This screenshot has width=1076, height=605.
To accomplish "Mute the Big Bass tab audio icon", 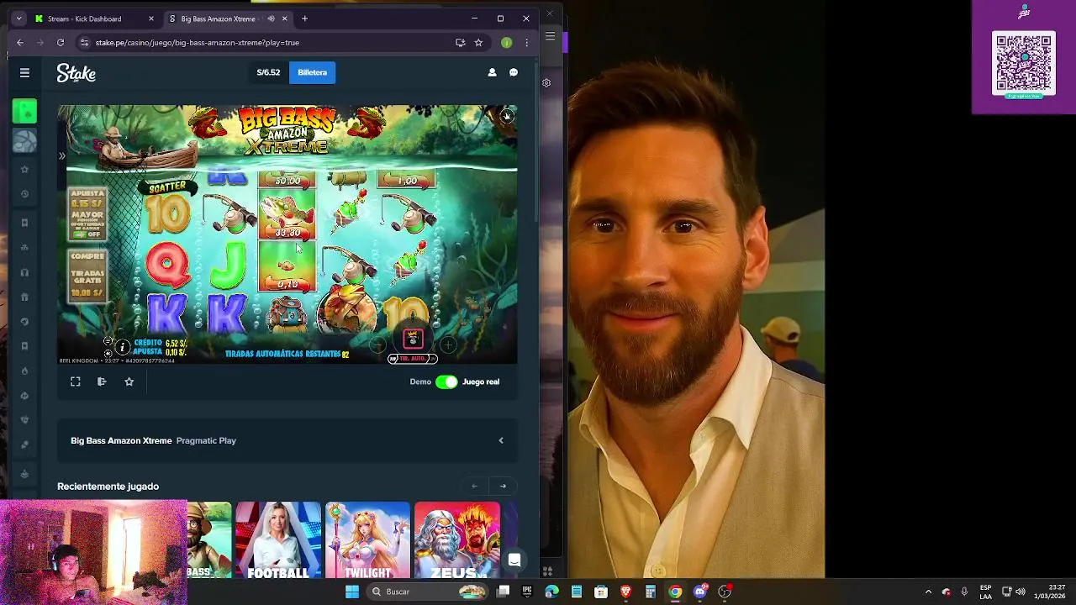I will coord(271,18).
